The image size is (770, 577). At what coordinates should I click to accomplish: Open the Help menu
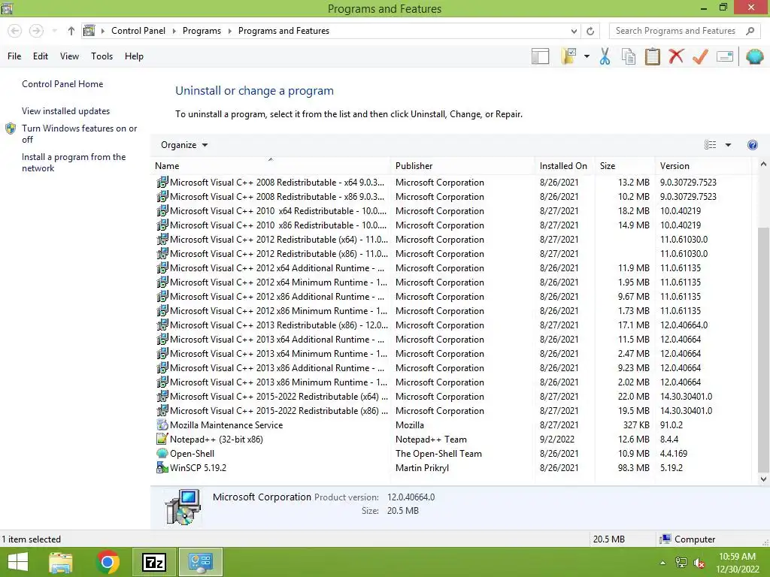click(x=134, y=56)
